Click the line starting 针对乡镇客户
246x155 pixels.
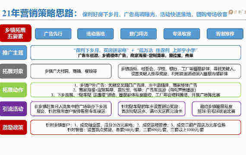[136, 125]
